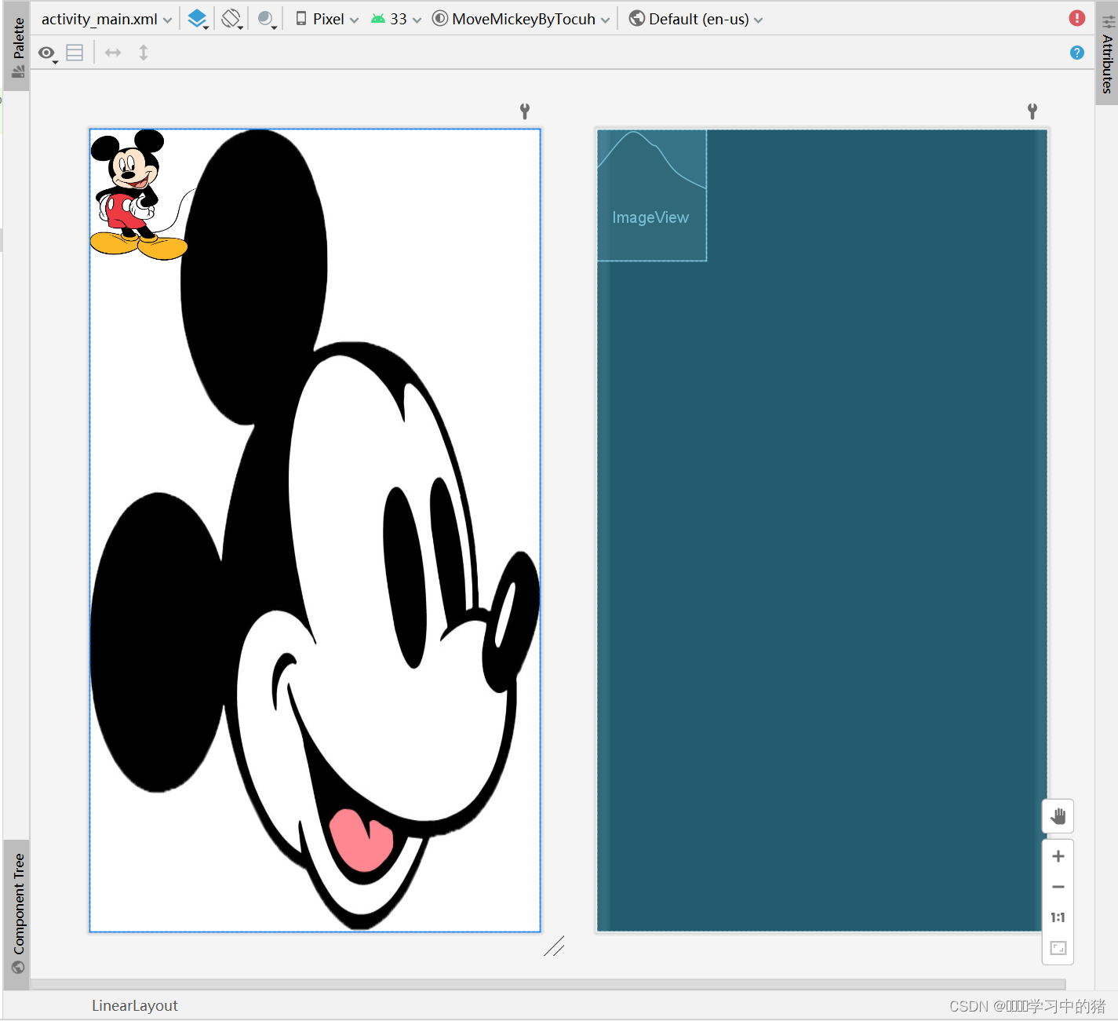Click the list layout orientation icon

tap(75, 53)
